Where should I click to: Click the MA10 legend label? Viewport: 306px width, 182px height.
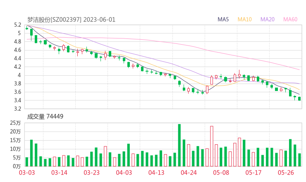pyautogui.click(x=244, y=19)
